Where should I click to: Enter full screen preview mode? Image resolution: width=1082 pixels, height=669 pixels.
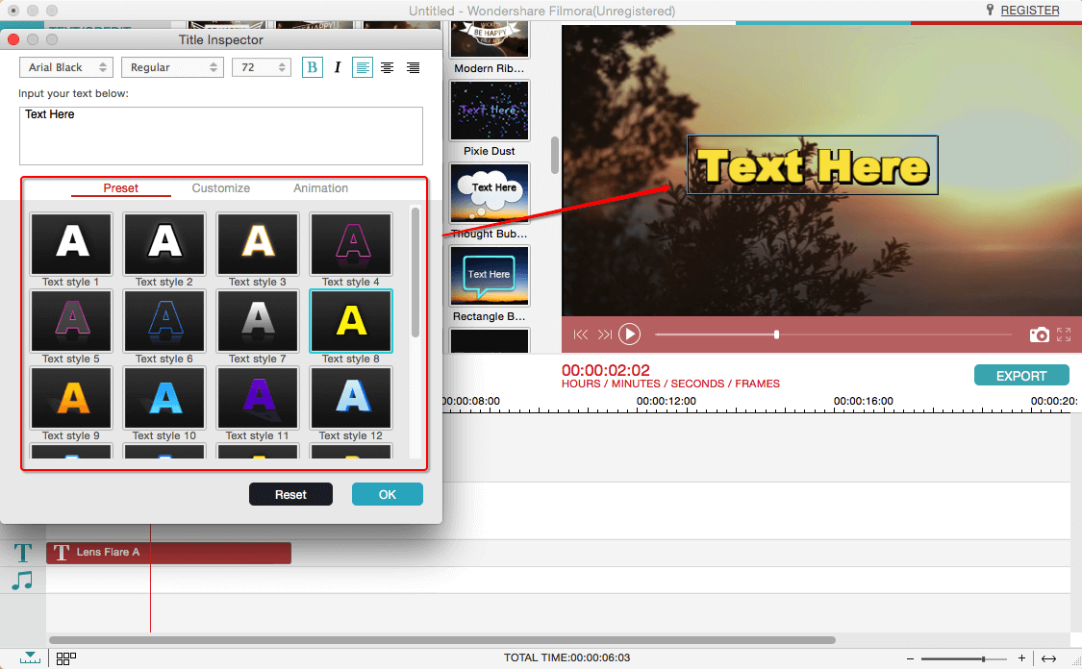tap(1064, 334)
